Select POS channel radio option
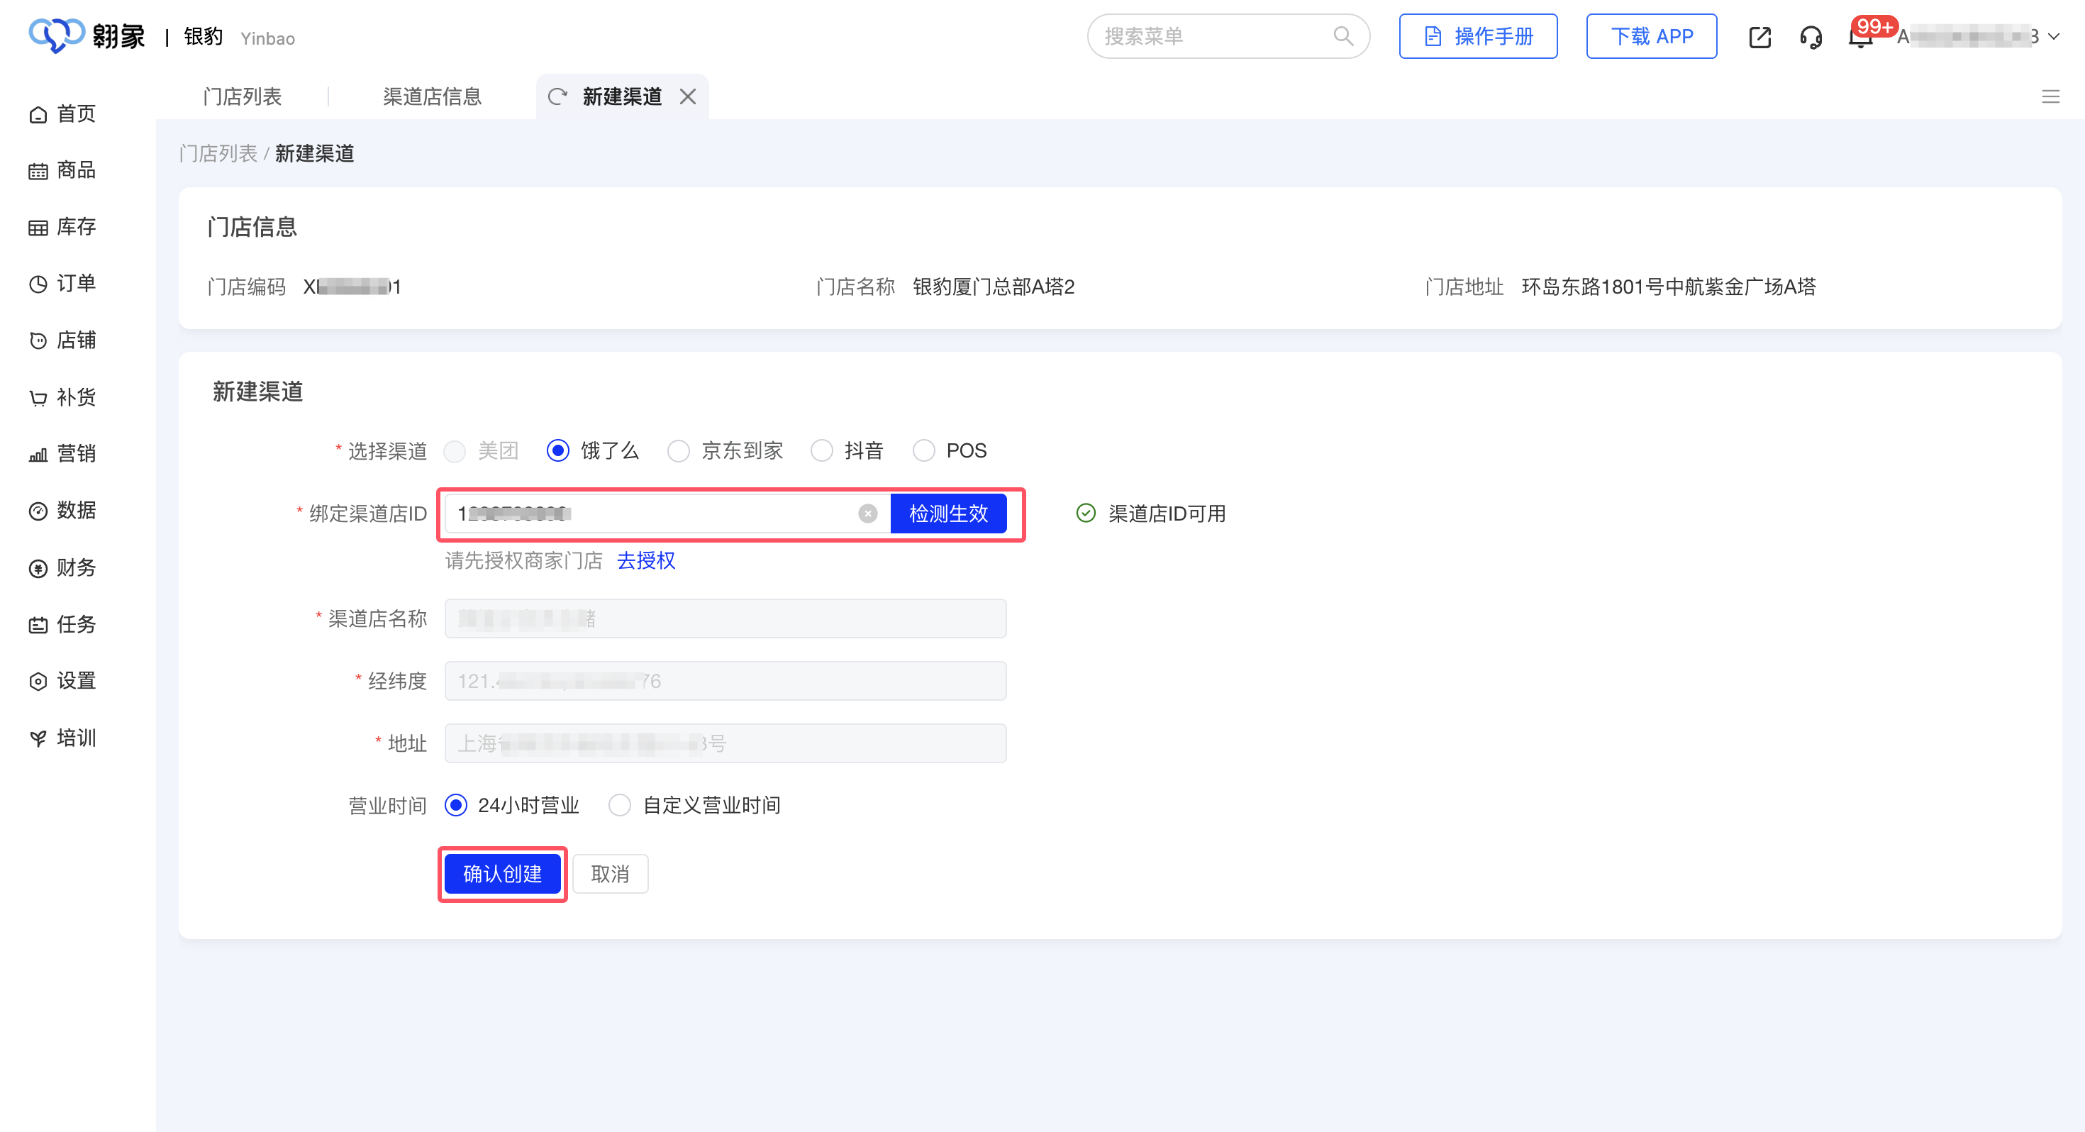The height and width of the screenshot is (1132, 2085). [923, 451]
